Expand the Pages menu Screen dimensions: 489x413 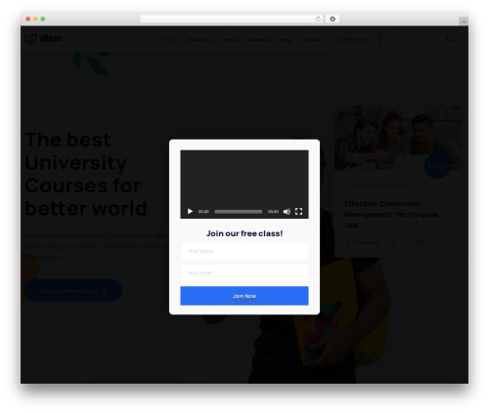pos(230,40)
